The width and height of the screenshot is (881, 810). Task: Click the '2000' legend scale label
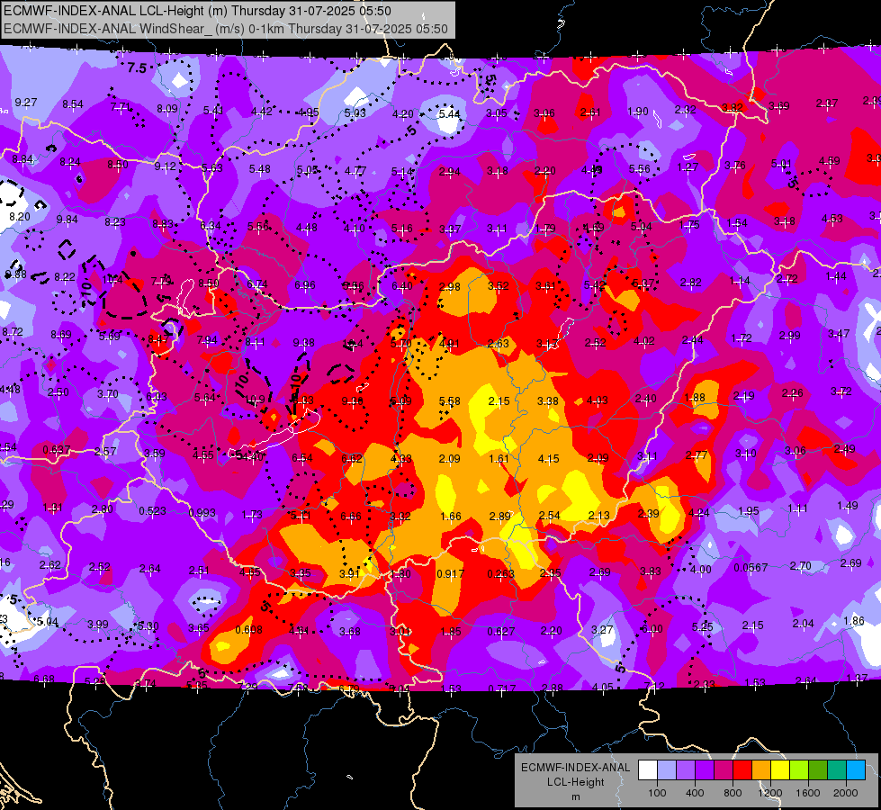pyautogui.click(x=846, y=793)
